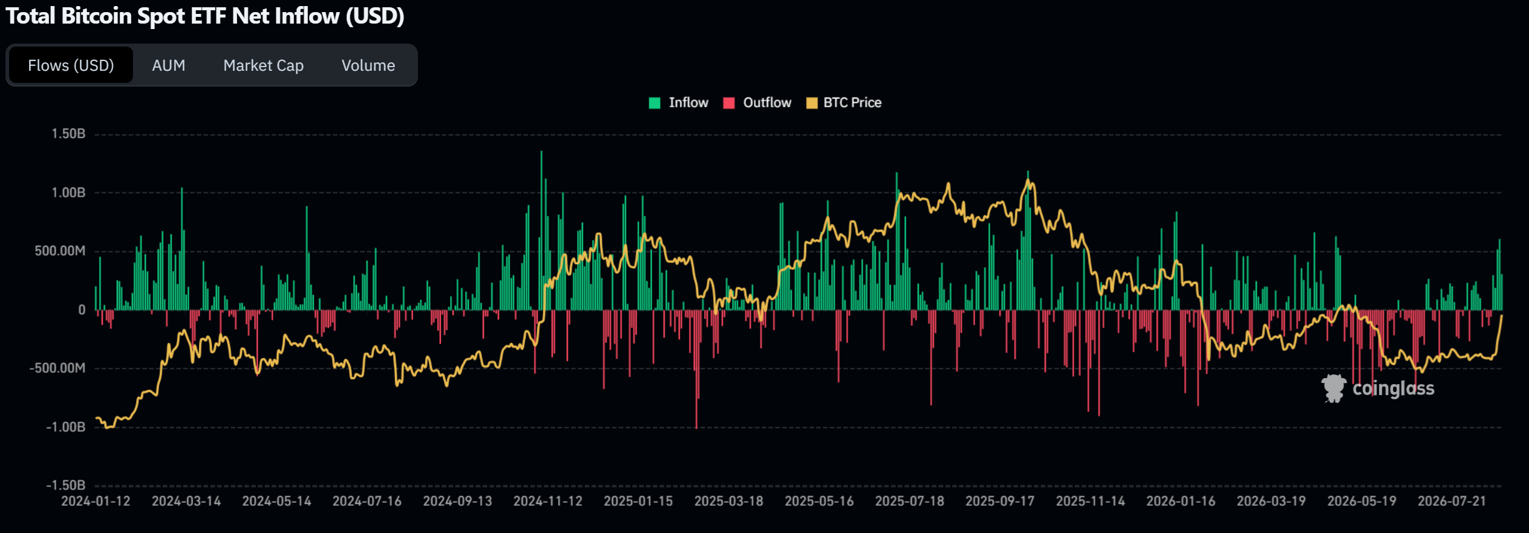The width and height of the screenshot is (1529, 533).
Task: Click the 2026-03-19 date label
Action: coord(1271,502)
